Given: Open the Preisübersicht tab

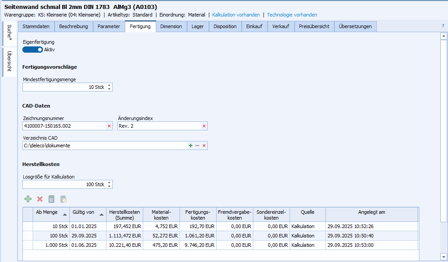Looking at the screenshot, I should coord(314,26).
